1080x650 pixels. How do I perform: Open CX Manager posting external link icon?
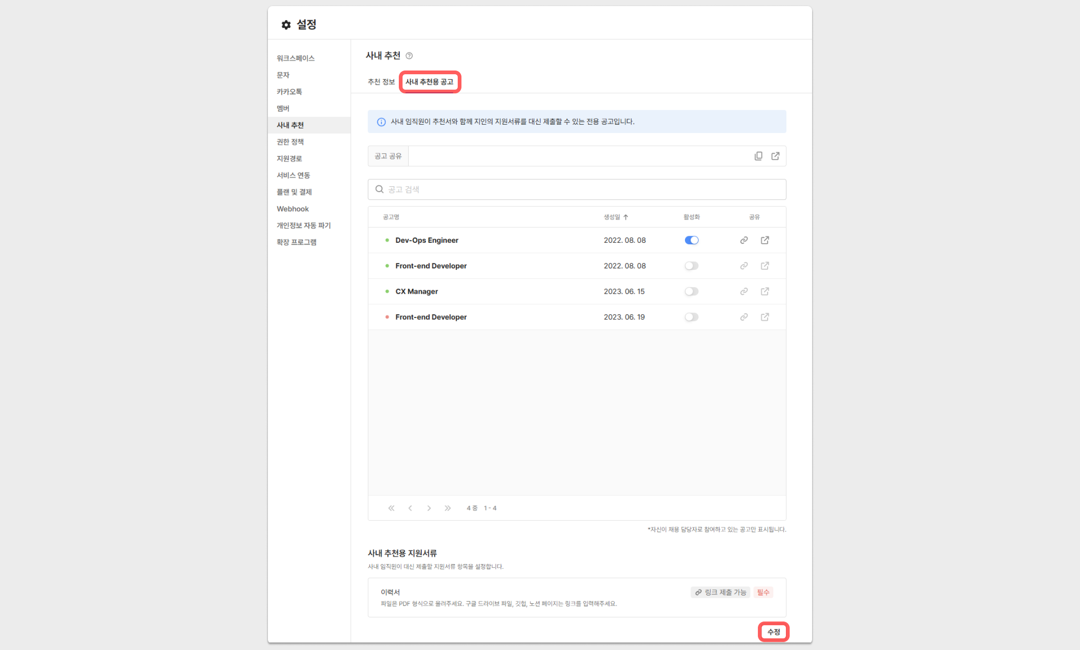click(x=765, y=291)
